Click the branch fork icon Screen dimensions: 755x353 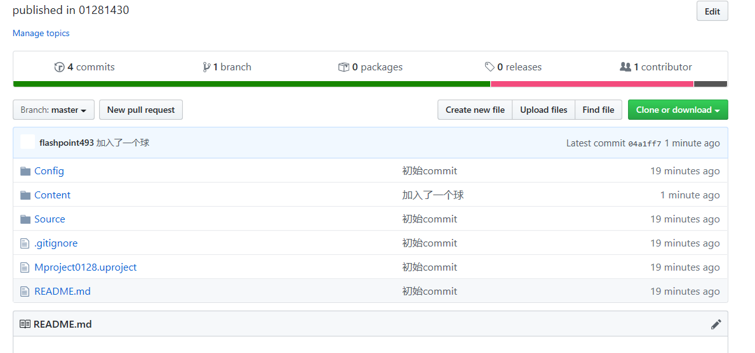click(x=206, y=67)
